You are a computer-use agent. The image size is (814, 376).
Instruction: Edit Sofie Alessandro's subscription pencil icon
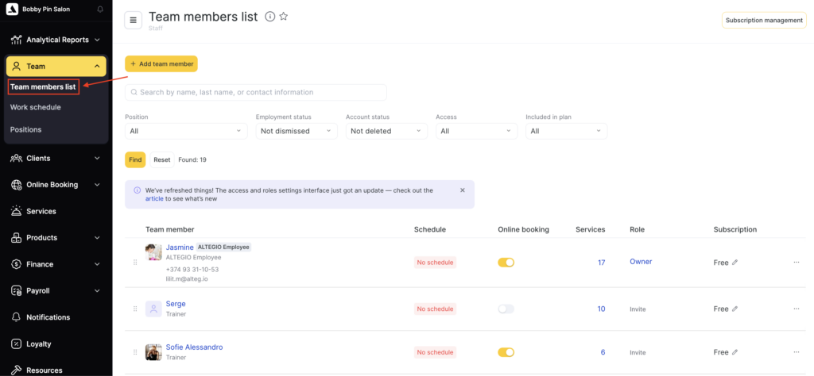tap(735, 352)
